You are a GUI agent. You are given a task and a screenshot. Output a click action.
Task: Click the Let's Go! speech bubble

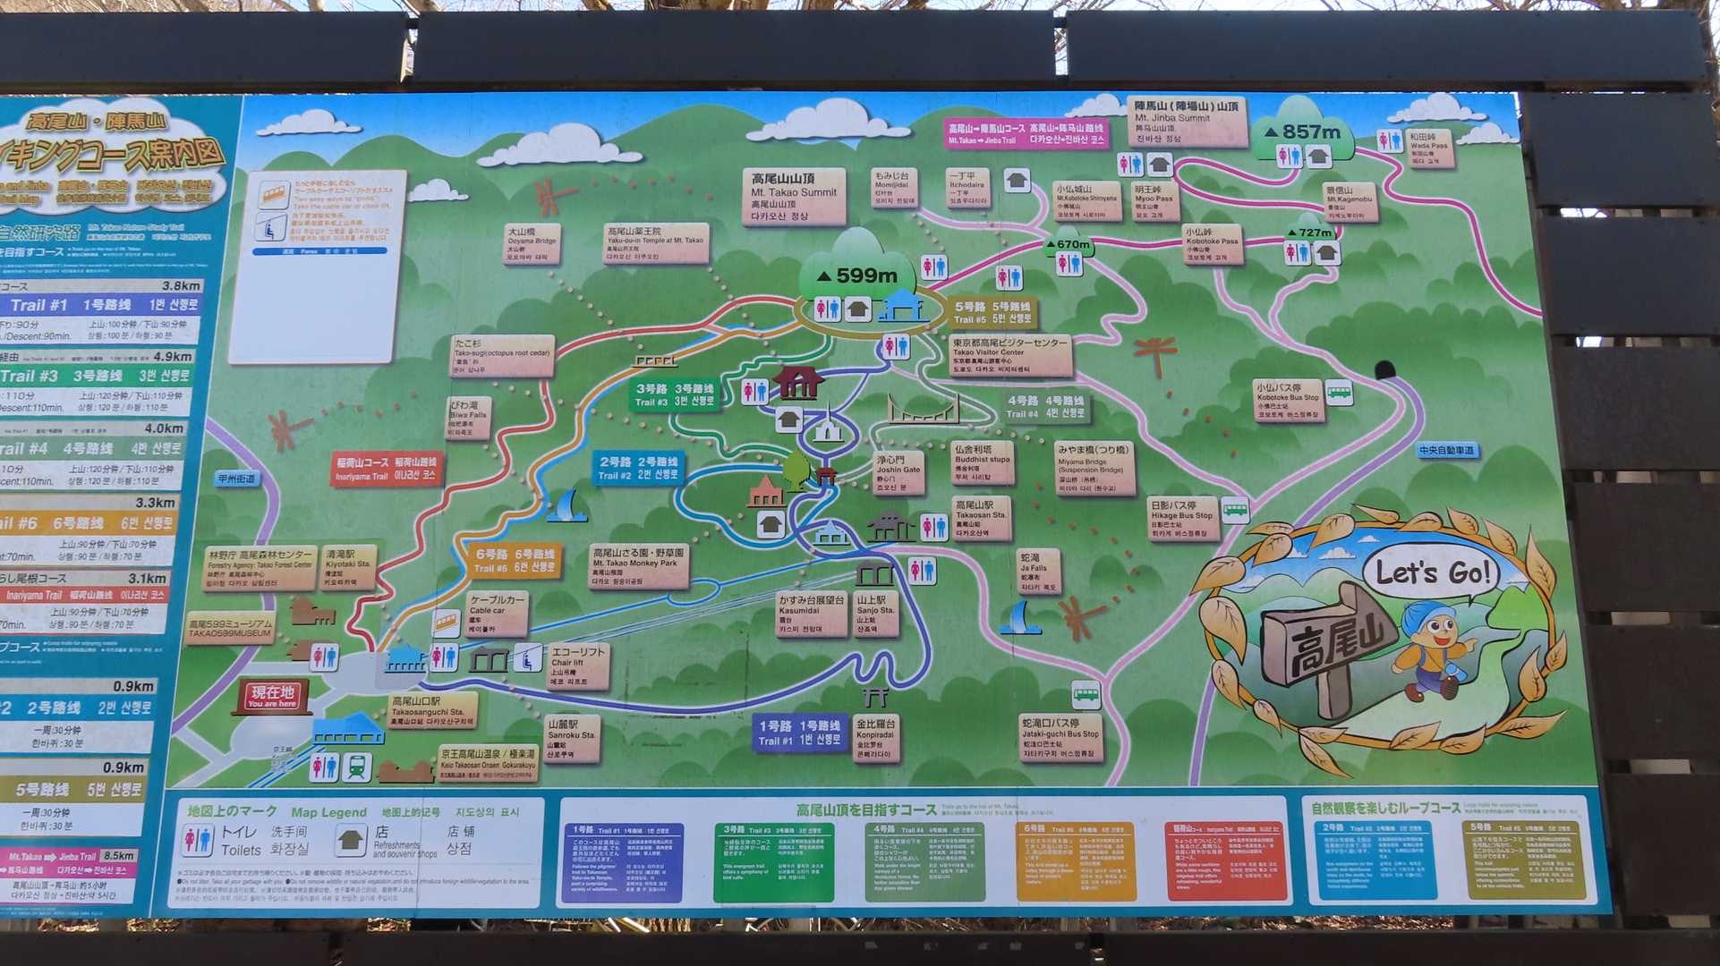(x=1432, y=572)
